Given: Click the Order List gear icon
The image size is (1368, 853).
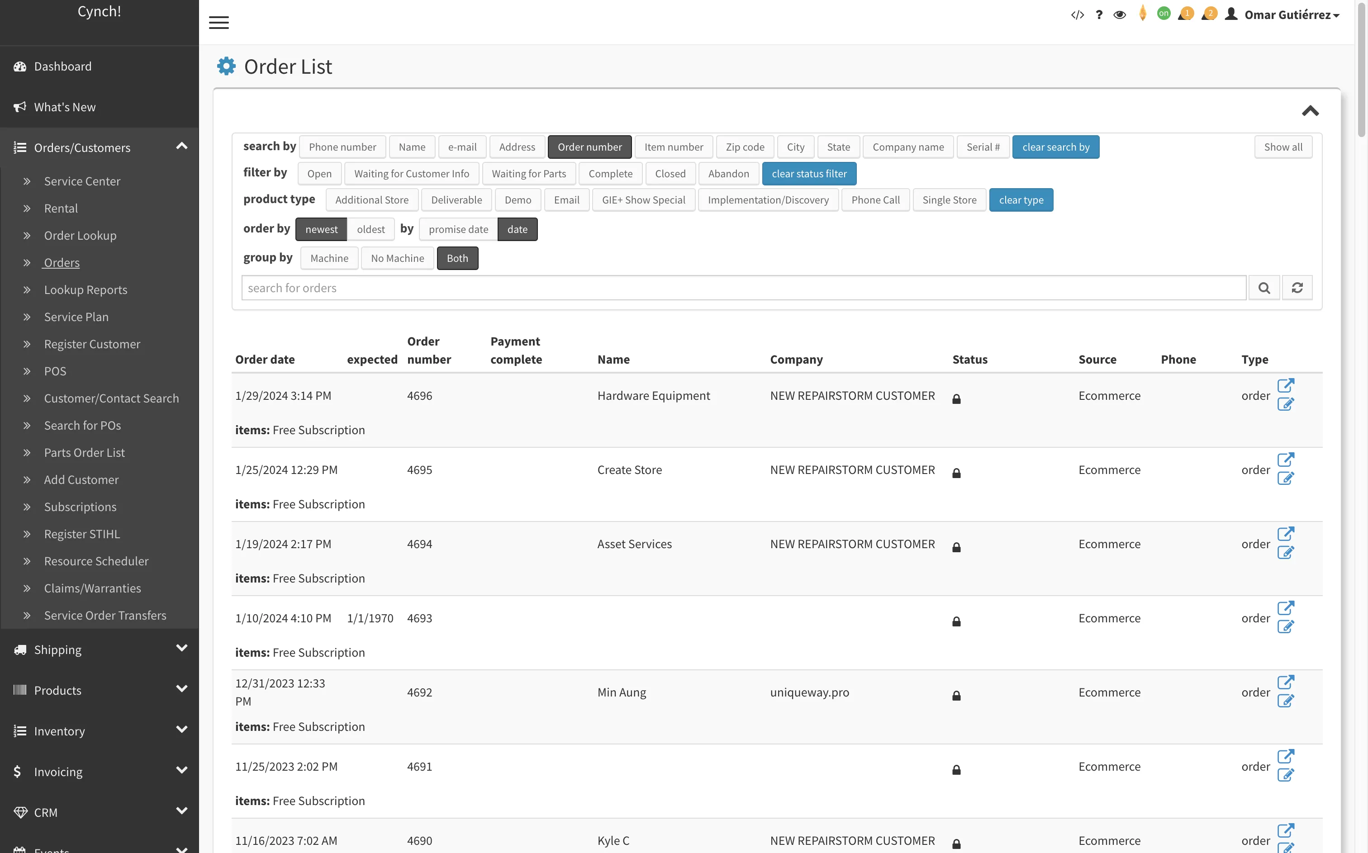Looking at the screenshot, I should 226,66.
